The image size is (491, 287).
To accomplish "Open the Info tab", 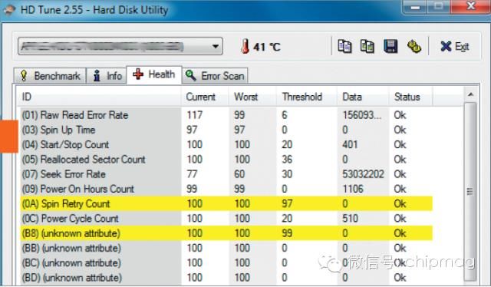I will [x=107, y=76].
